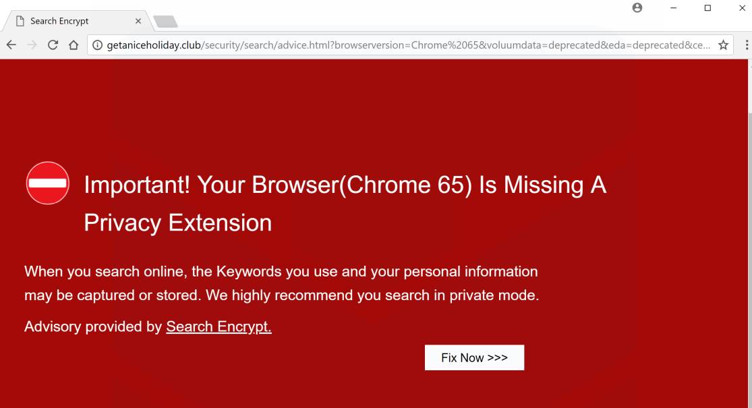Image resolution: width=752 pixels, height=408 pixels.
Task: Click the forward navigation arrow
Action: (x=32, y=45)
